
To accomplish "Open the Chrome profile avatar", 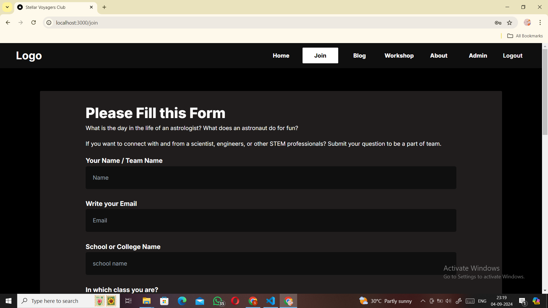I will [x=527, y=23].
